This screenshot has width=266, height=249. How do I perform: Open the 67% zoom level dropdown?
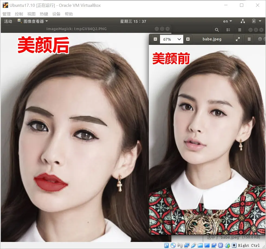click(x=171, y=39)
